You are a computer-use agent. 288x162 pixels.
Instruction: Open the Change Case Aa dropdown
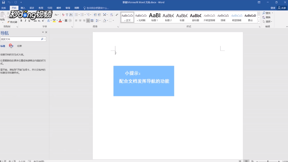click(x=56, y=15)
